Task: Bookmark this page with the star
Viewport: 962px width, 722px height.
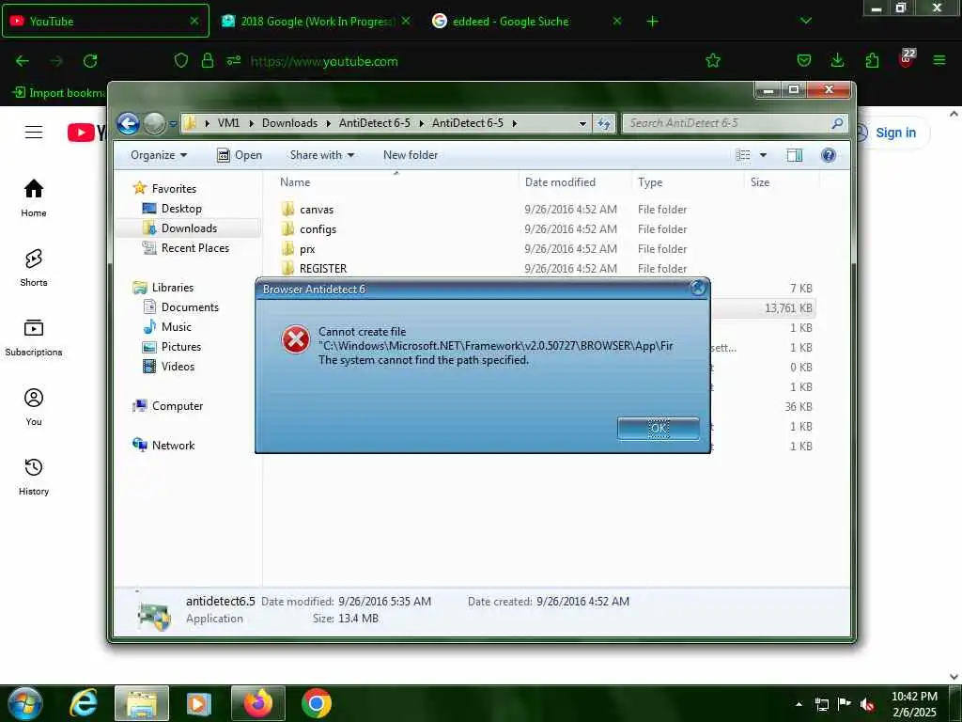Action: [x=712, y=61]
